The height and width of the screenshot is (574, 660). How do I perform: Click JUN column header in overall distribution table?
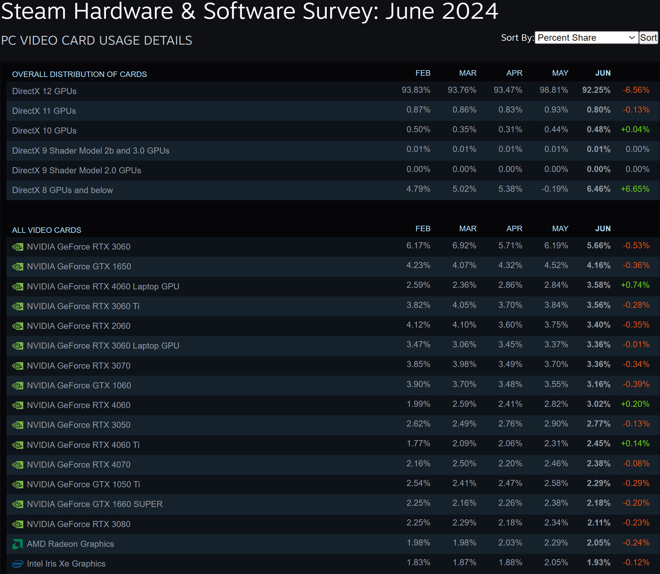pos(603,73)
